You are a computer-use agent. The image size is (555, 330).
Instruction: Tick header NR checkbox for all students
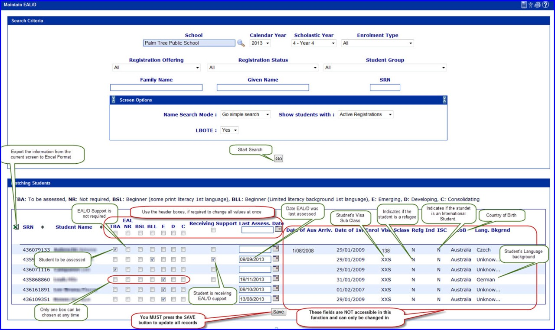[127, 233]
